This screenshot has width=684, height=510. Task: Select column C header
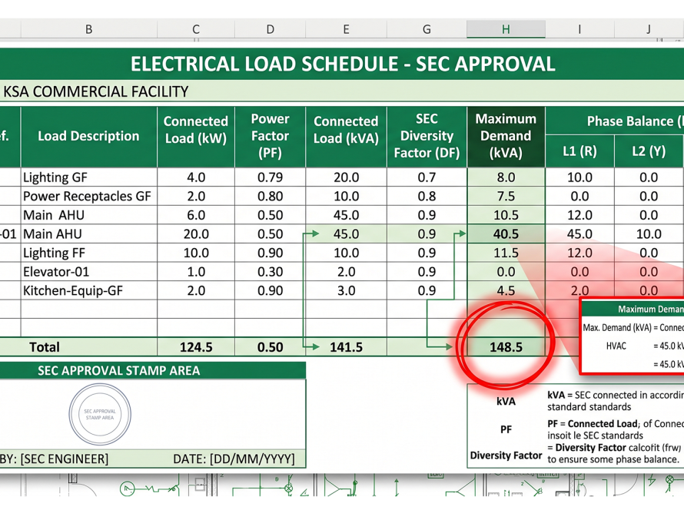[x=196, y=29]
